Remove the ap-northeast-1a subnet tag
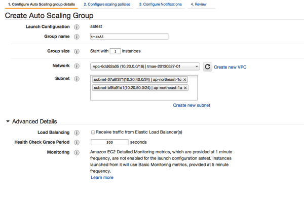The height and width of the screenshot is (197, 304). point(185,88)
